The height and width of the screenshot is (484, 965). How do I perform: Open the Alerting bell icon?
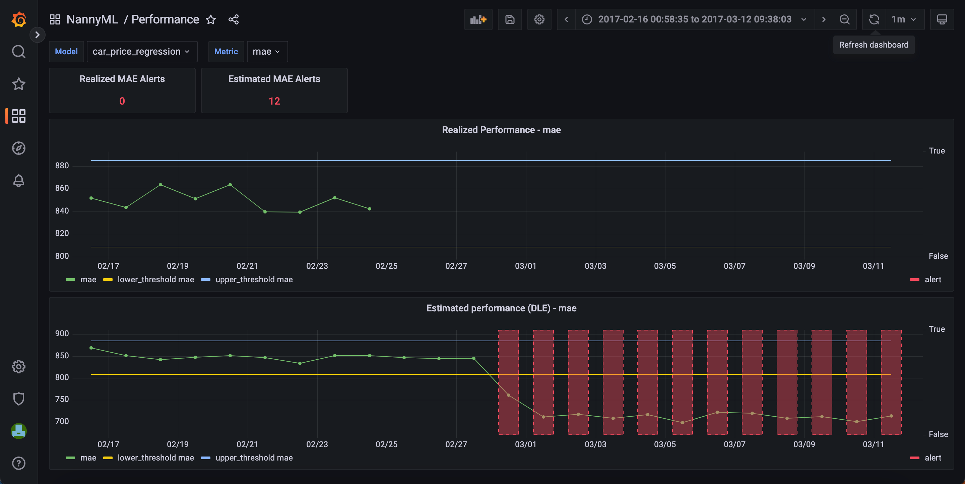tap(19, 181)
